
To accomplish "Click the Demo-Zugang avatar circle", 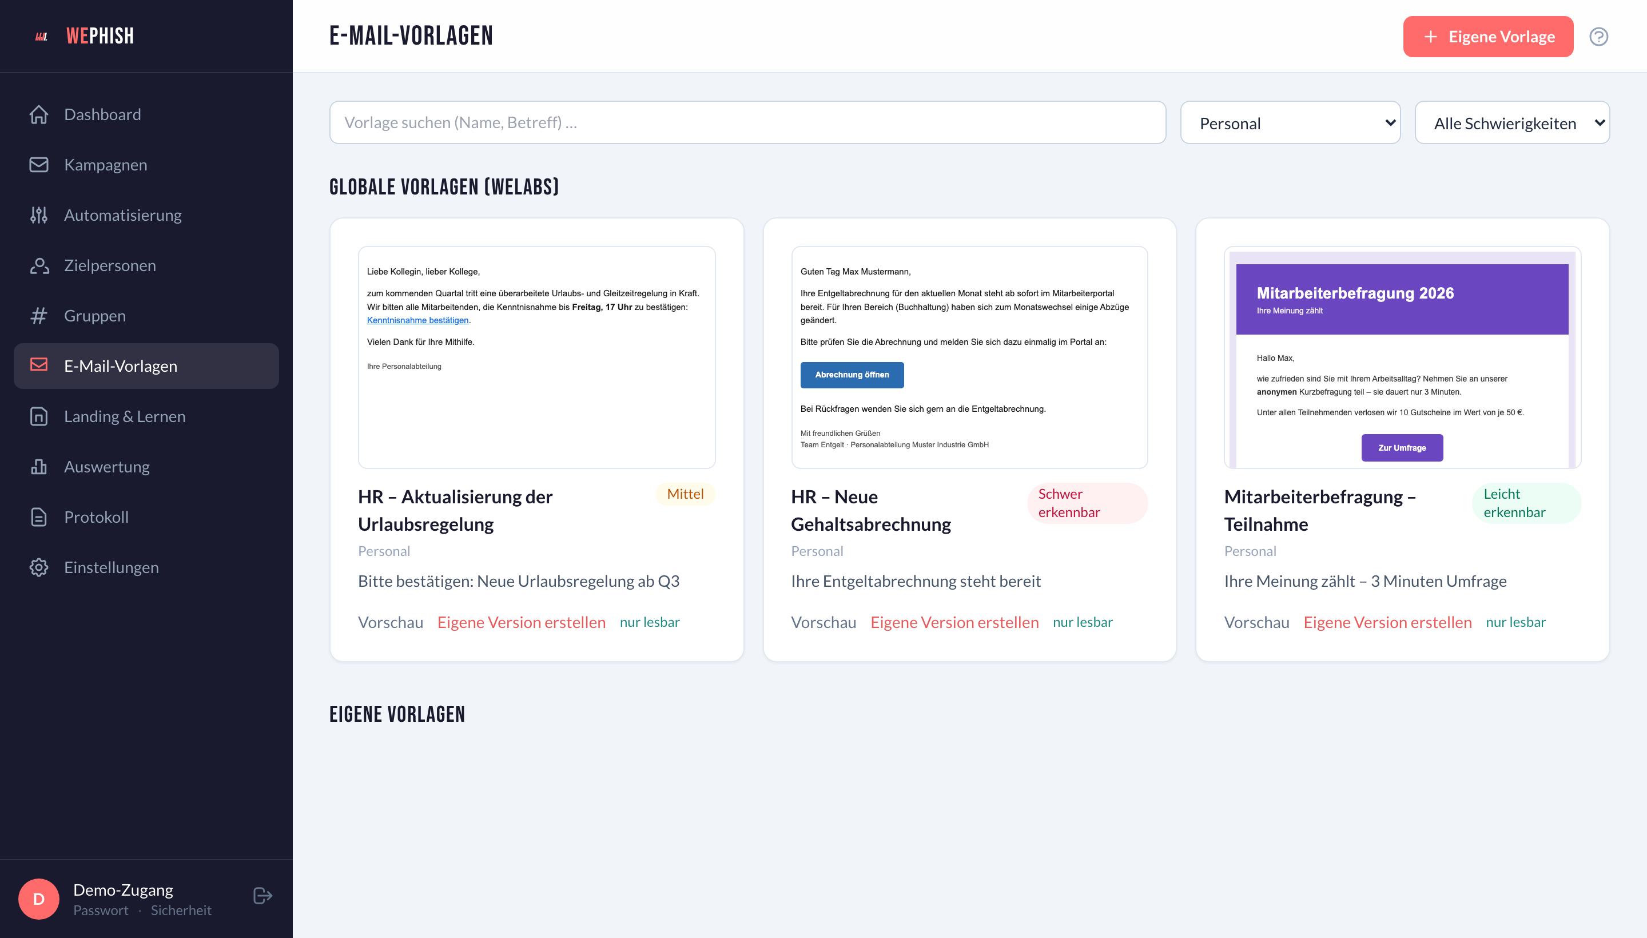I will click(39, 899).
